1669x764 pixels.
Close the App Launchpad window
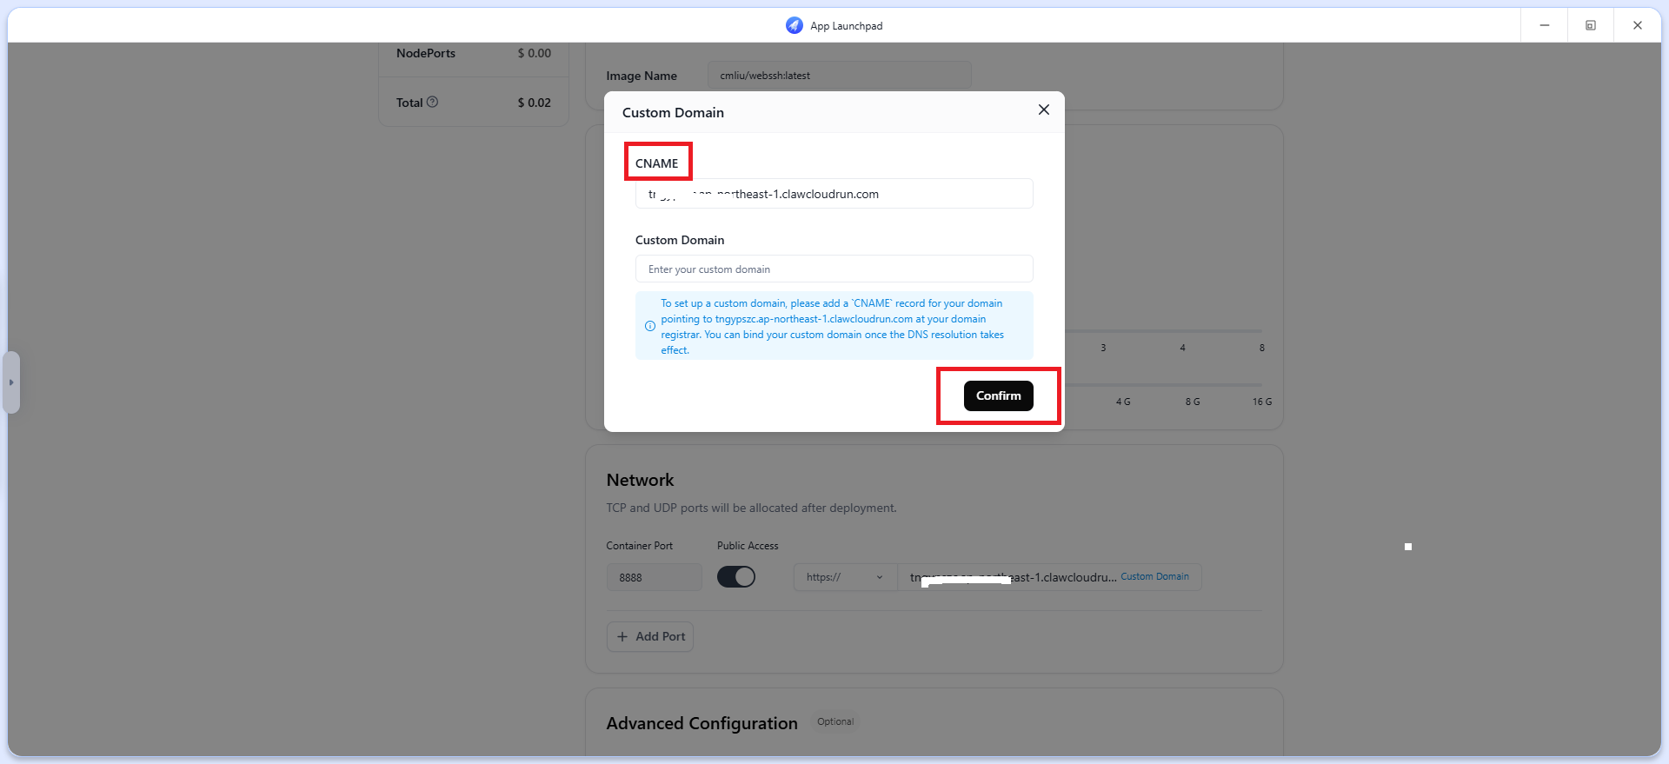(1637, 25)
